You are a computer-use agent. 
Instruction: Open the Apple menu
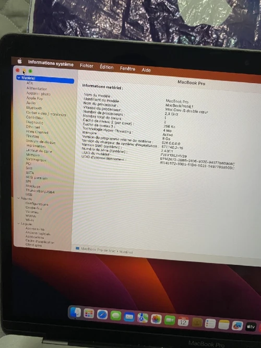point(20,61)
